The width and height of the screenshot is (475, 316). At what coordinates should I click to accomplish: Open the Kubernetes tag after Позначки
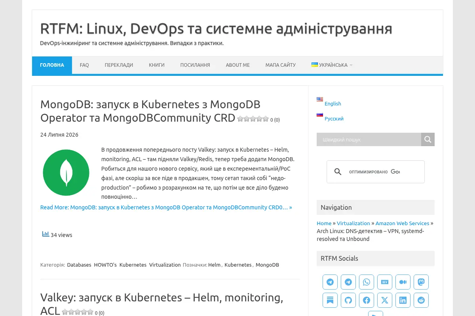pyautogui.click(x=238, y=265)
